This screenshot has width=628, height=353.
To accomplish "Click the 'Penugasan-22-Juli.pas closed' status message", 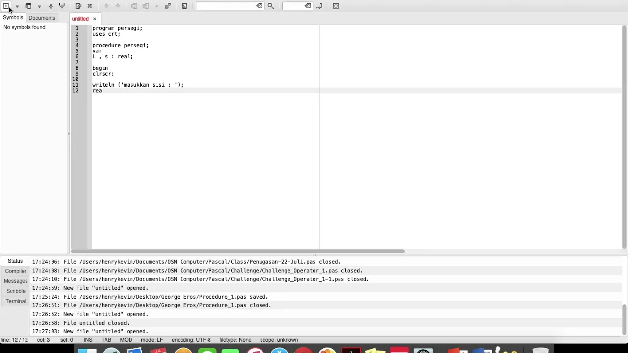I will [x=186, y=262].
